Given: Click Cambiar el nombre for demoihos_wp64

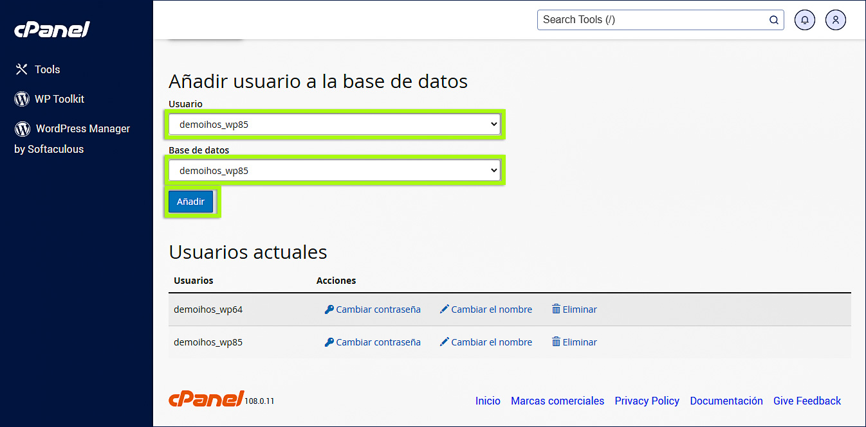Looking at the screenshot, I should click(x=486, y=309).
